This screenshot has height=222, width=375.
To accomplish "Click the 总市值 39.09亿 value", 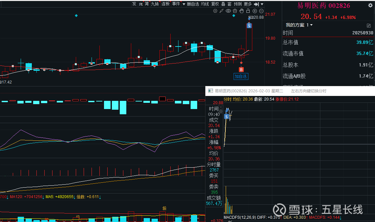I will coord(365,42).
